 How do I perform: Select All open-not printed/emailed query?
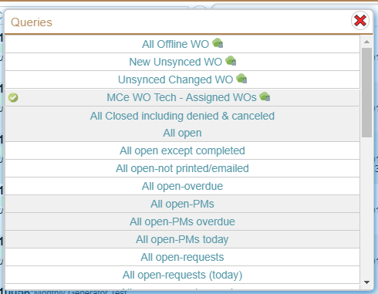point(182,168)
